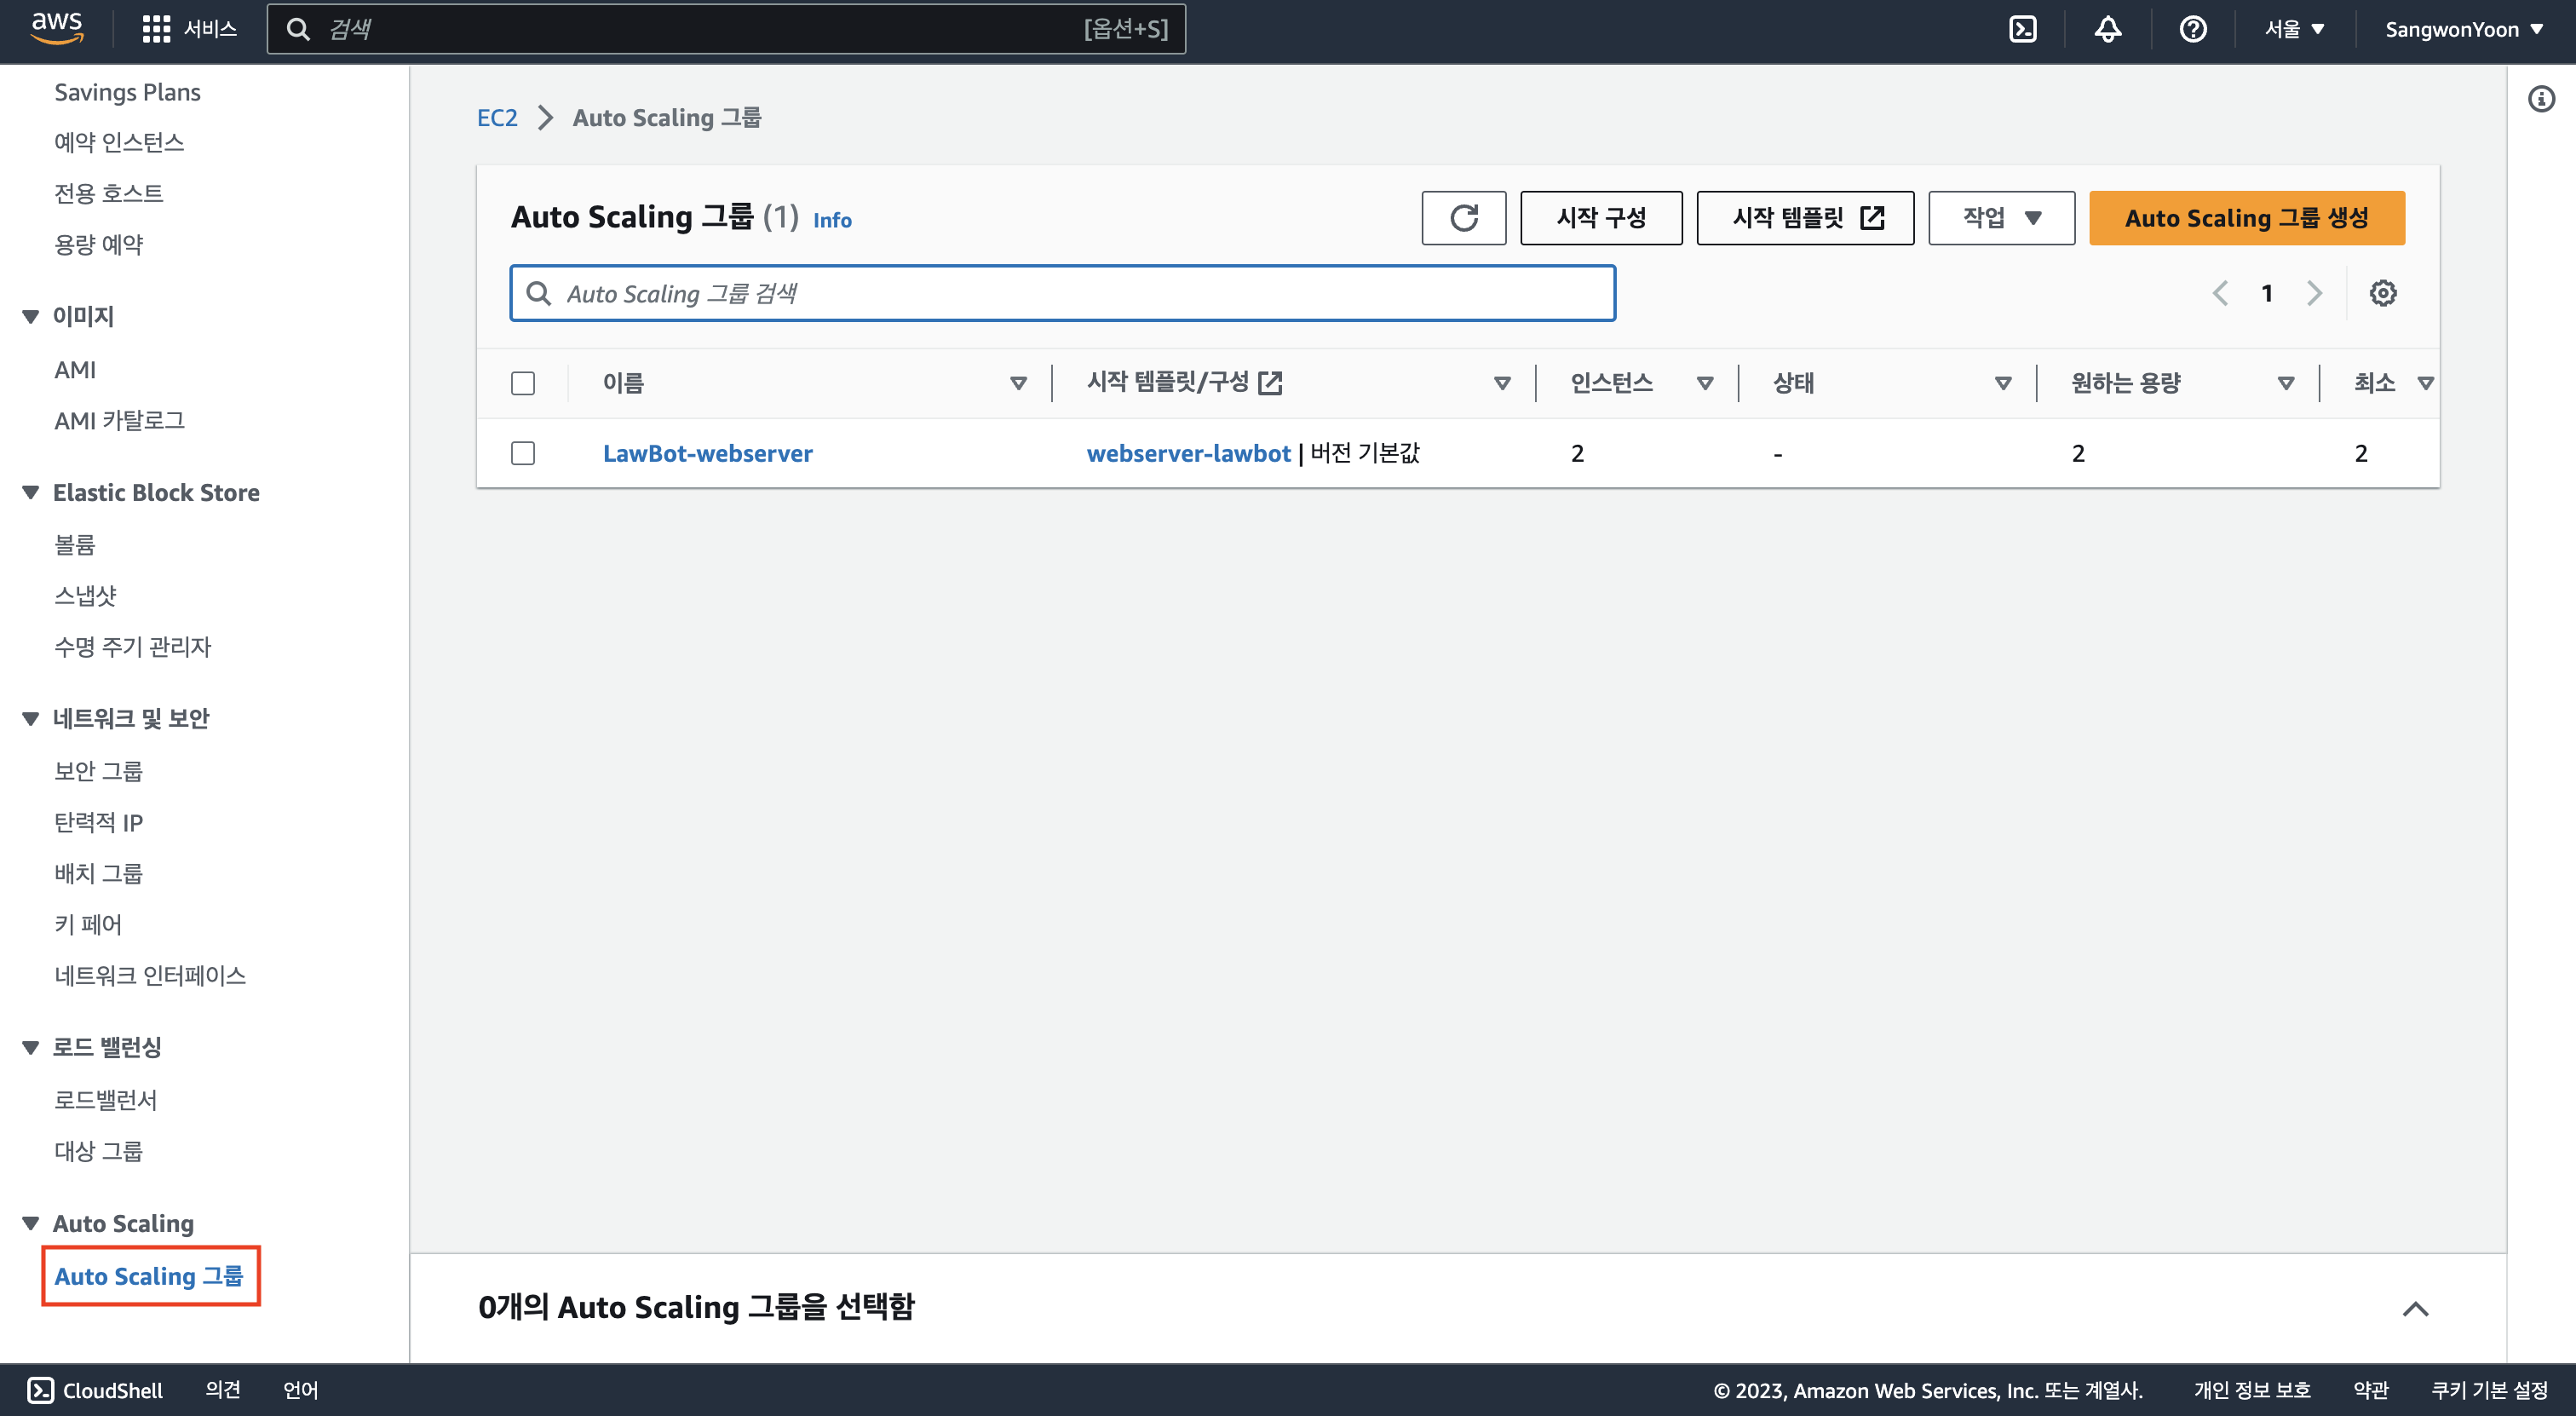Screen dimensions: 2576x1416
Task: Open the help question mark icon
Action: click(2193, 29)
